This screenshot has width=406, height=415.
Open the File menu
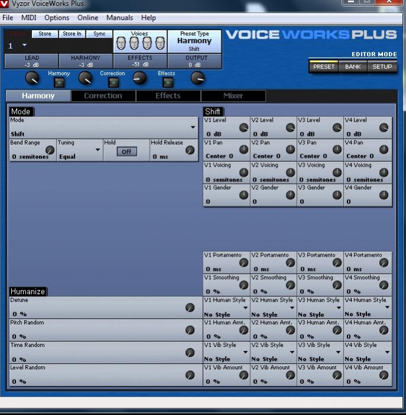pyautogui.click(x=8, y=18)
